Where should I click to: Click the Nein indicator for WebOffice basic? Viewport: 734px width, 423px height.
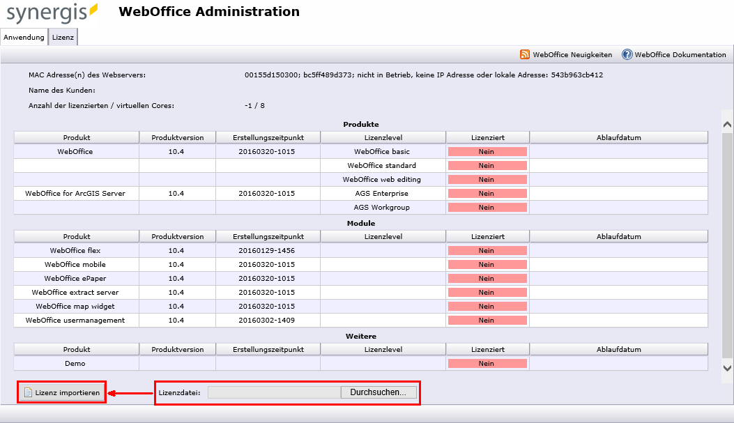point(487,151)
